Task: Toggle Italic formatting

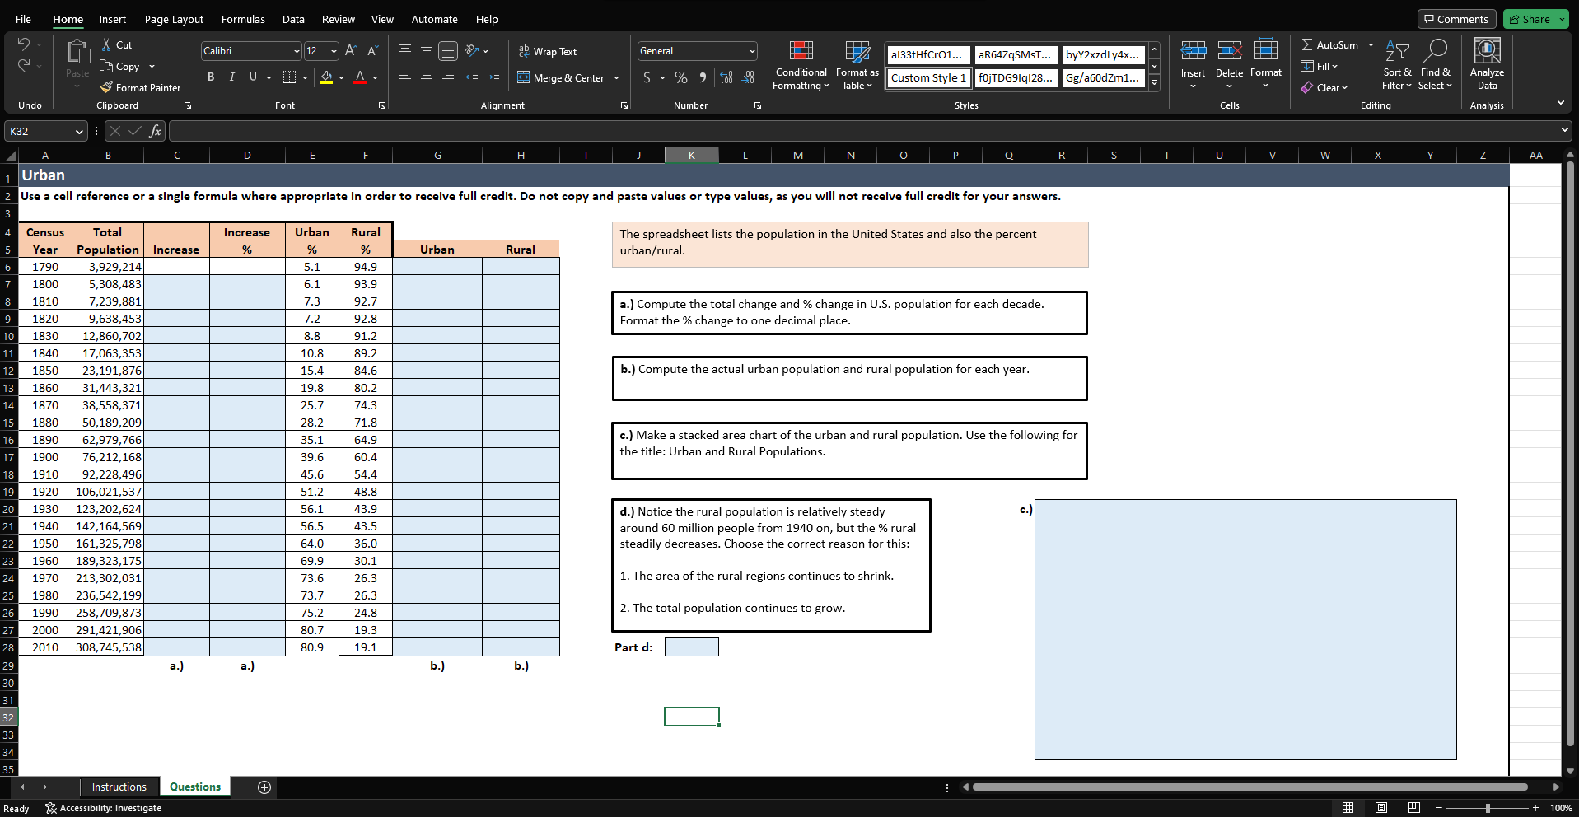Action: tap(231, 77)
